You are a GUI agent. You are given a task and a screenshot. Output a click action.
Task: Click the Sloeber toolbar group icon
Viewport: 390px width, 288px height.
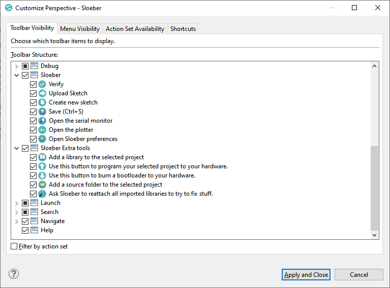click(35, 75)
